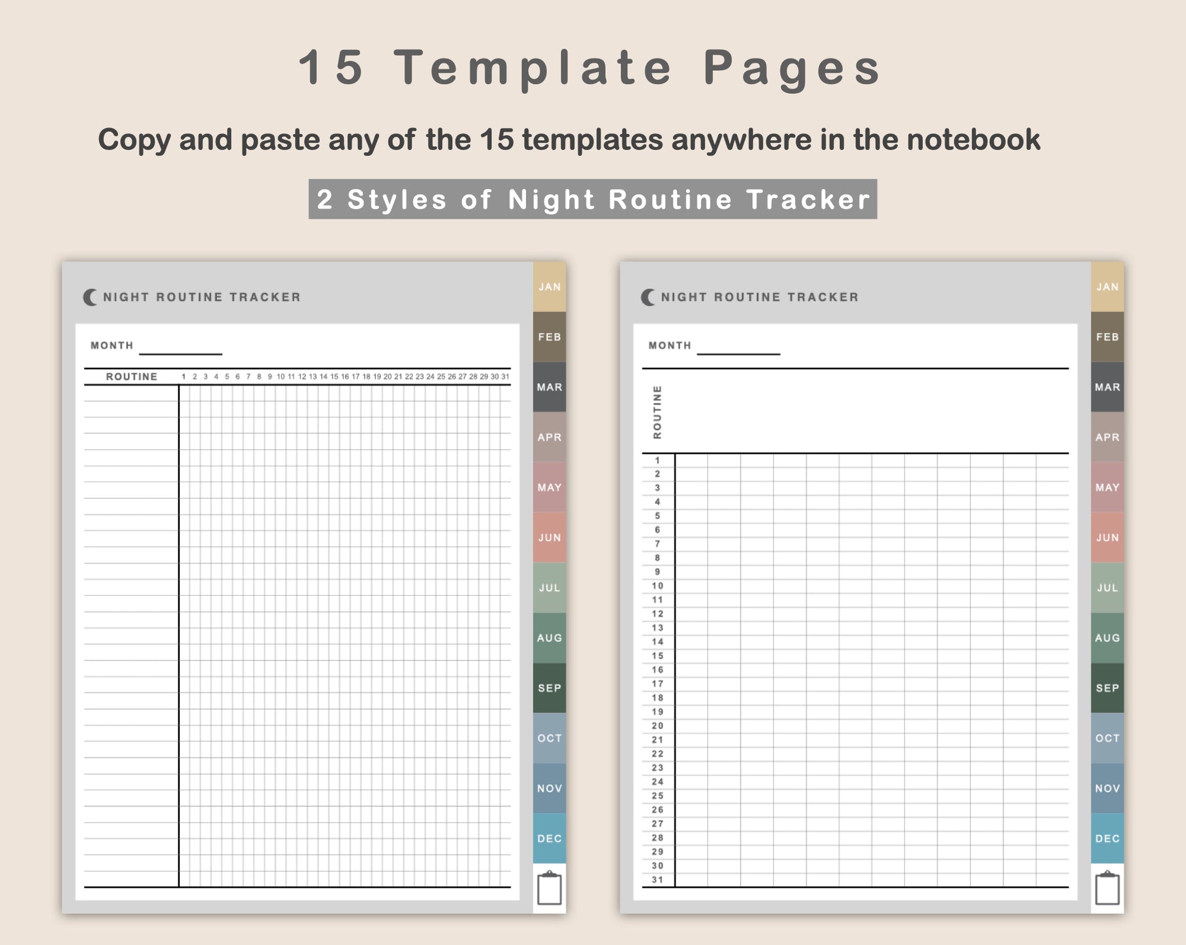
Task: Click the vertical ROUTINE header on right template
Action: coord(657,412)
